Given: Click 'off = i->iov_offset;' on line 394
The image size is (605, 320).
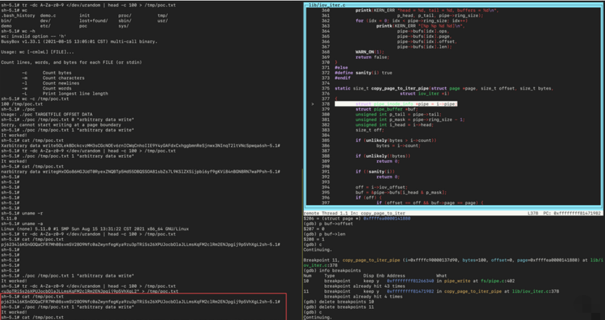Looking at the screenshot, I should pyautogui.click(x=381, y=187).
